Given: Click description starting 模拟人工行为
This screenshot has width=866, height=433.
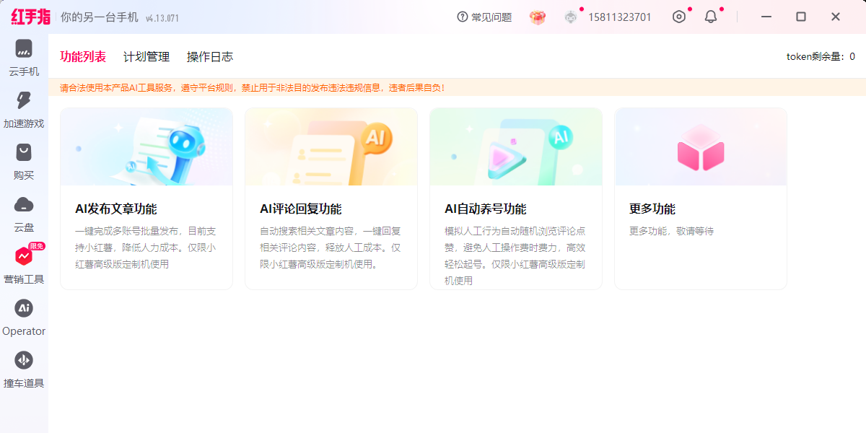Looking at the screenshot, I should (515, 255).
